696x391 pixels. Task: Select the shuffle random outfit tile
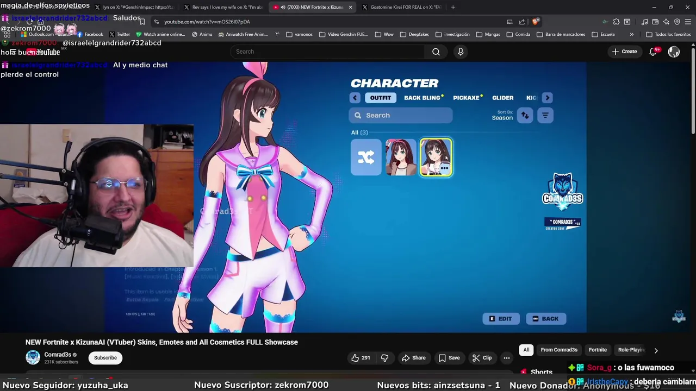[366, 157]
